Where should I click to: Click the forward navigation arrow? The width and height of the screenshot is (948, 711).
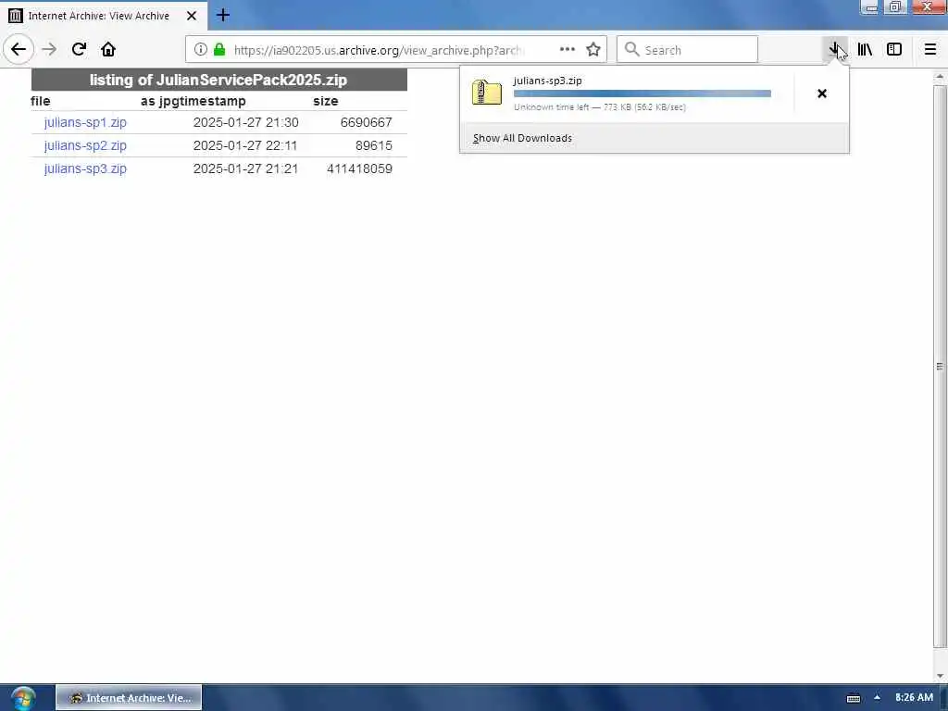[x=49, y=50]
